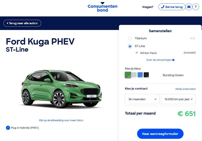Pick the light grey color swatch
This screenshot has width=202, height=141.
[x=134, y=75]
